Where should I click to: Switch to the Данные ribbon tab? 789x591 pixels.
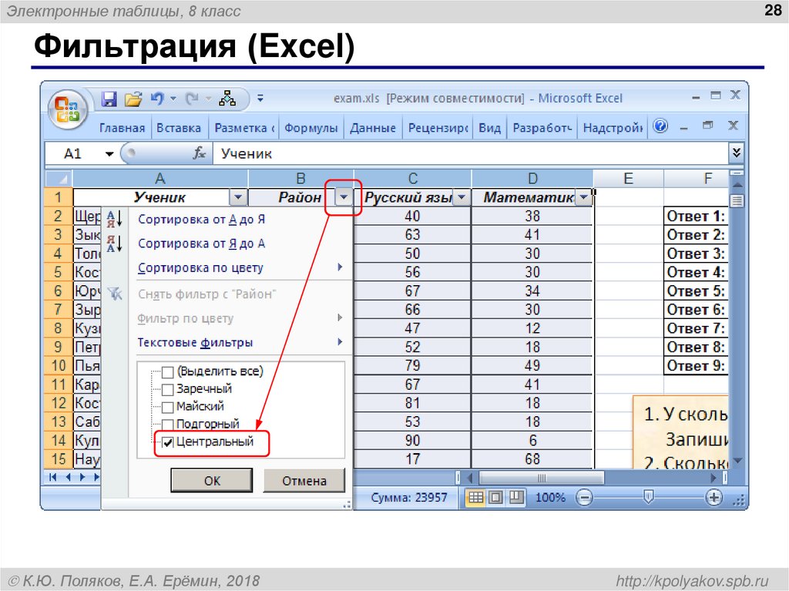tap(373, 128)
